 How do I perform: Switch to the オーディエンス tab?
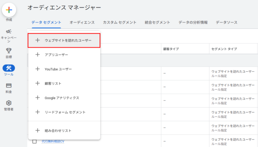(x=82, y=22)
